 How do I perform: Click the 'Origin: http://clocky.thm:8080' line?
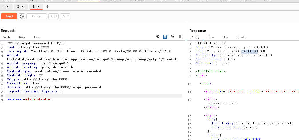37,79
